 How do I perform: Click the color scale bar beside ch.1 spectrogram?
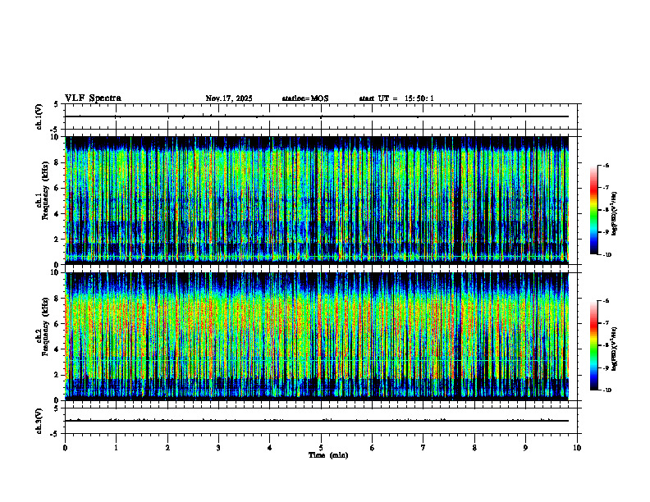pos(593,210)
